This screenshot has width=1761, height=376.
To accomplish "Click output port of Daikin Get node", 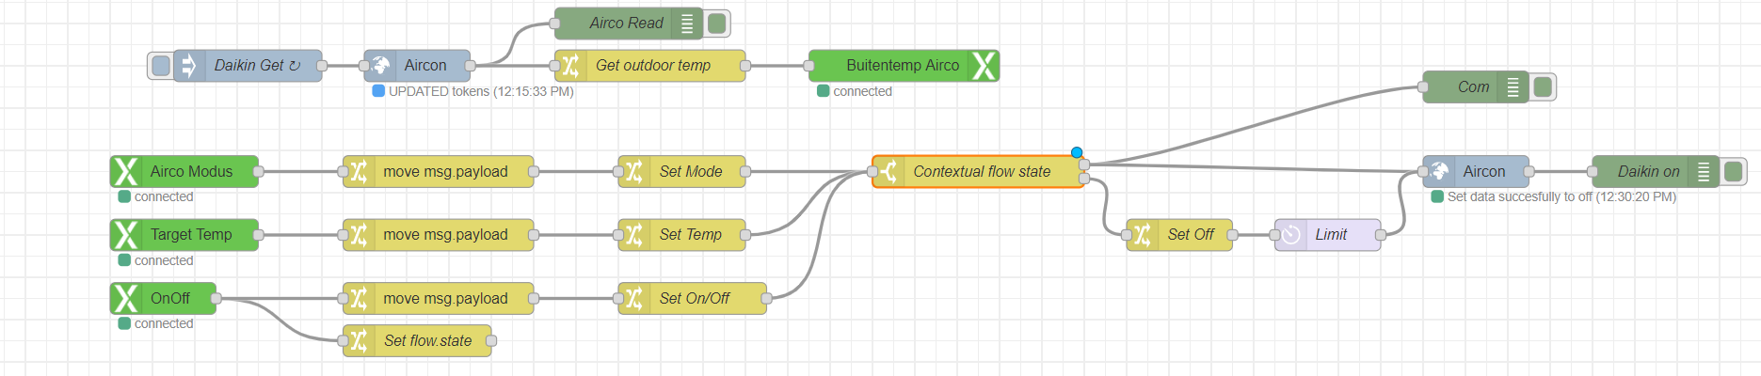I will coord(322,66).
